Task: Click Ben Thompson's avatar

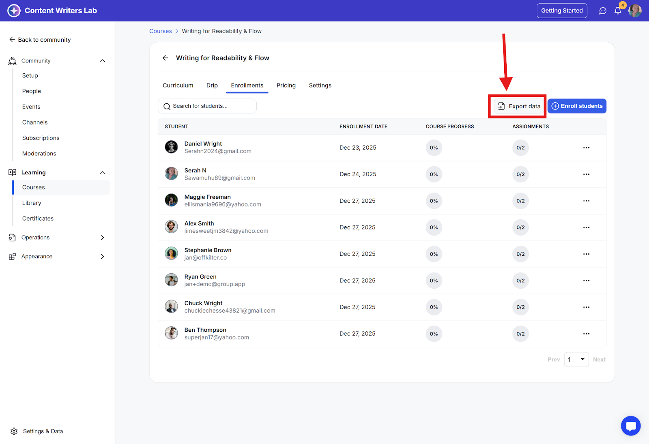Action: point(171,333)
